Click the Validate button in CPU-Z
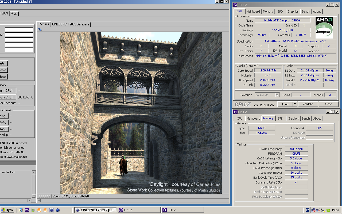342x214 pixels. coord(308,104)
